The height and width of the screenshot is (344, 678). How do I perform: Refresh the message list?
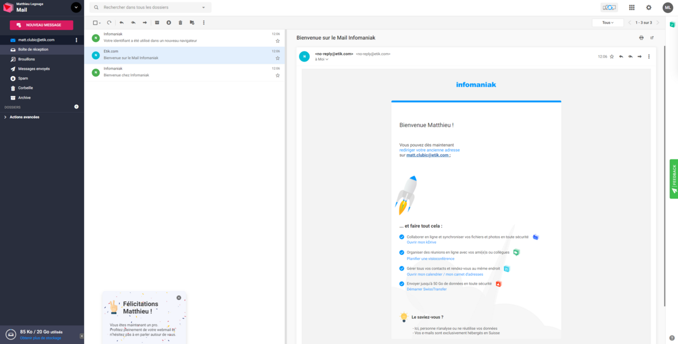tap(109, 23)
